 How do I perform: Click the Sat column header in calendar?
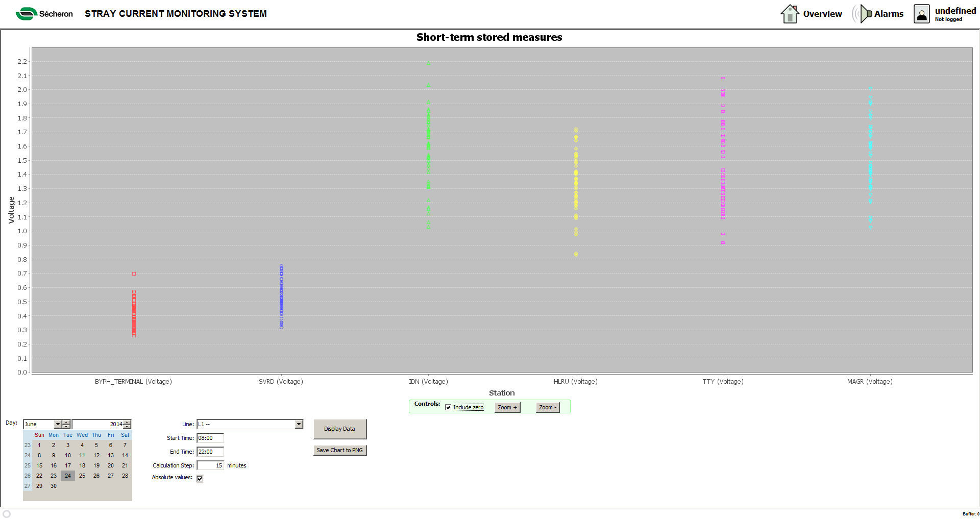(125, 435)
